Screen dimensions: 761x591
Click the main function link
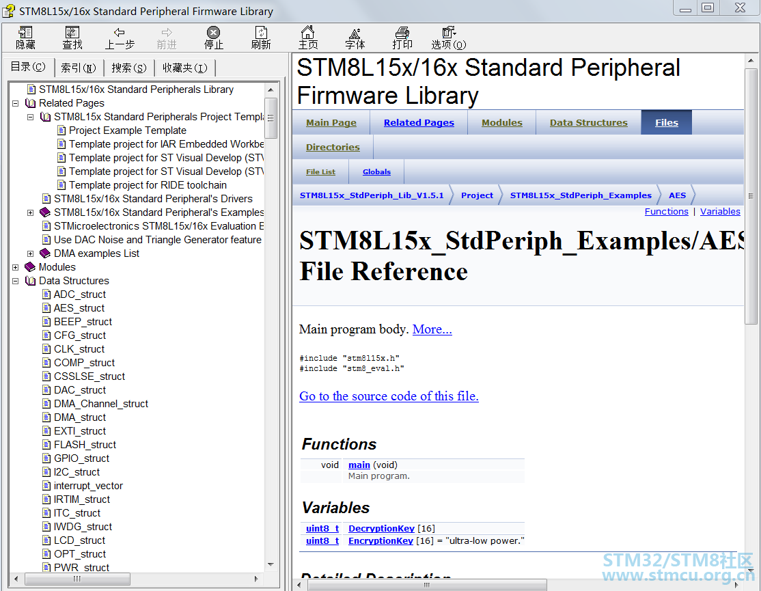coord(359,465)
